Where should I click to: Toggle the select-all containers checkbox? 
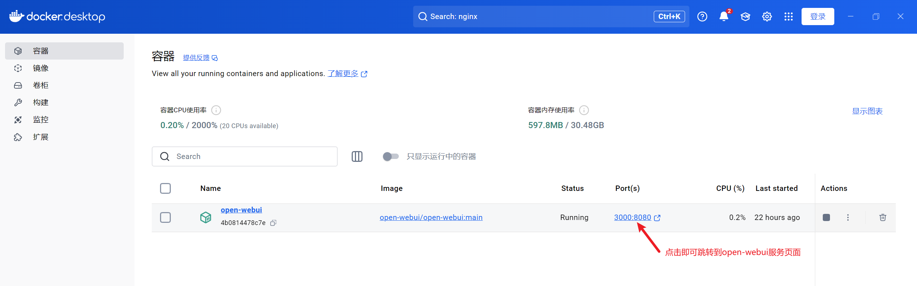click(x=165, y=188)
